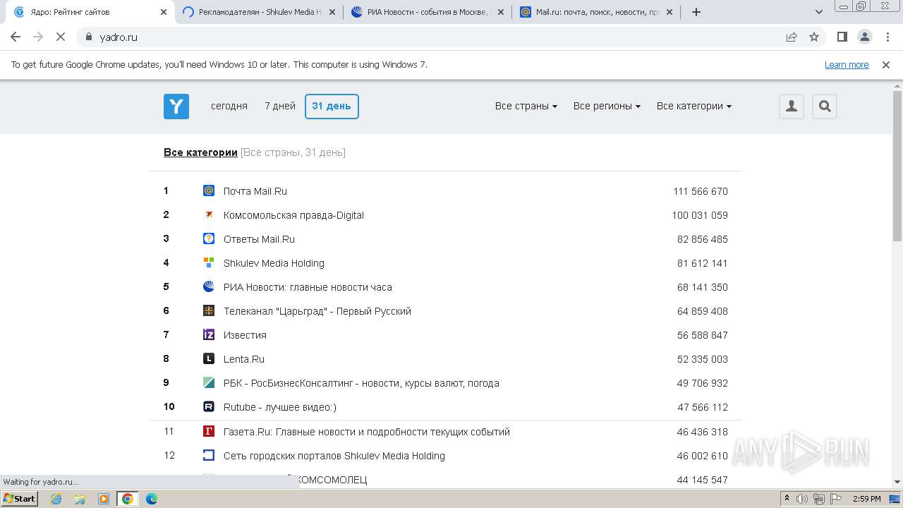903x508 pixels.
Task: Open Rutube - лучшее видео link
Action: click(x=280, y=407)
